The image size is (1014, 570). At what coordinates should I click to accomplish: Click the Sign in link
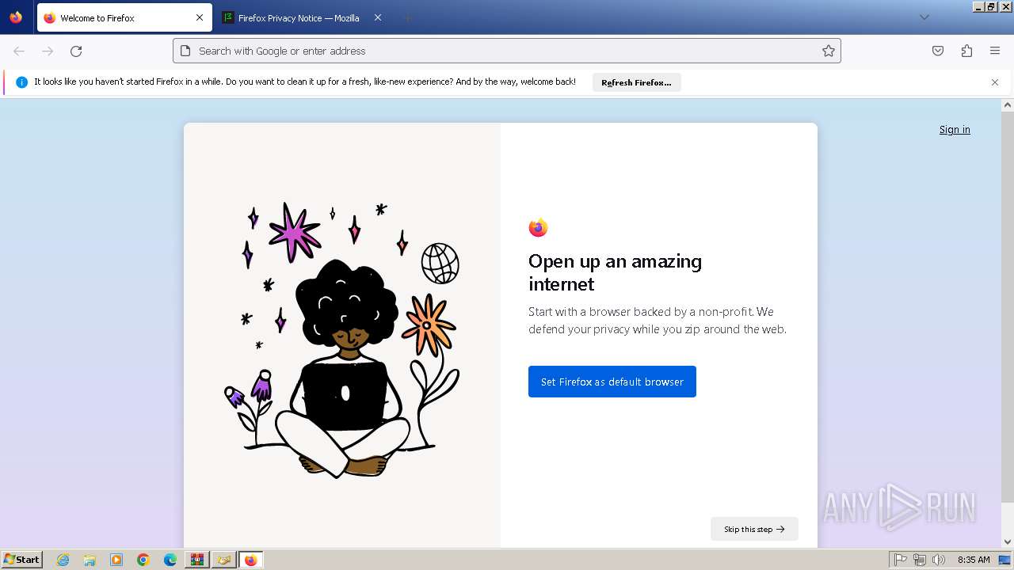(955, 130)
